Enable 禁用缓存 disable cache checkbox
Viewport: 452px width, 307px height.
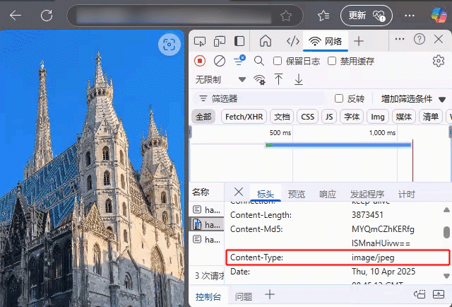pyautogui.click(x=332, y=61)
